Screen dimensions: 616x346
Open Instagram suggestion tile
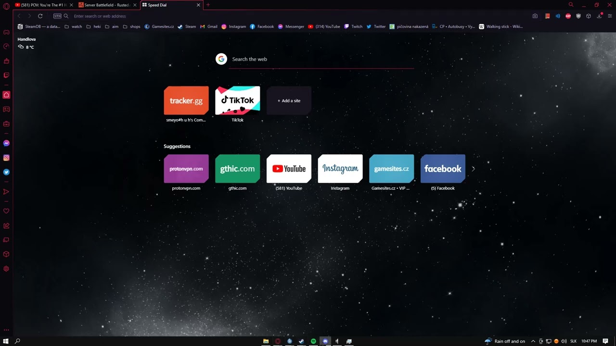point(340,169)
